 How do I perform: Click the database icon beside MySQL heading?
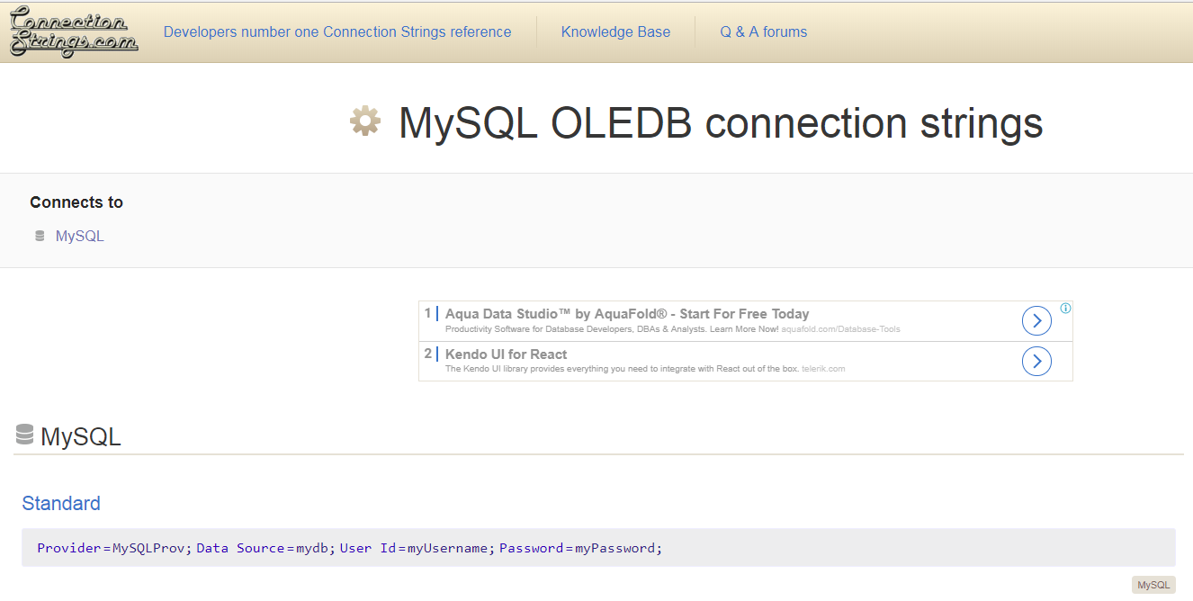click(25, 435)
